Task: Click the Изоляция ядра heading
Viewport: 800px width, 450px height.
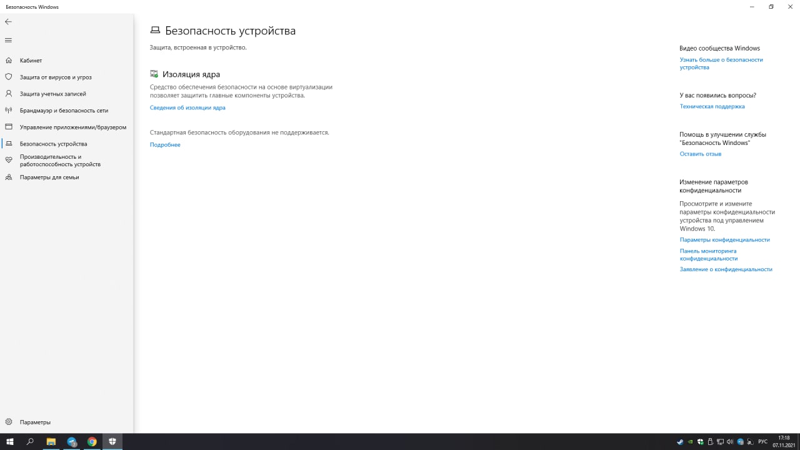Action: 191,74
